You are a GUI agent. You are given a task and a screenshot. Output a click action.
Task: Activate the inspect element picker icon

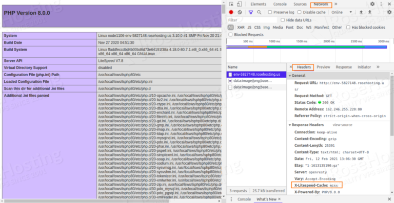tap(231, 4)
